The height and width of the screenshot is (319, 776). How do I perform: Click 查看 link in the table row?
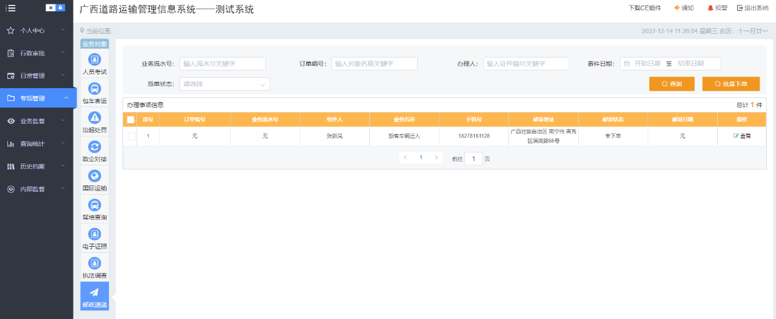click(742, 136)
